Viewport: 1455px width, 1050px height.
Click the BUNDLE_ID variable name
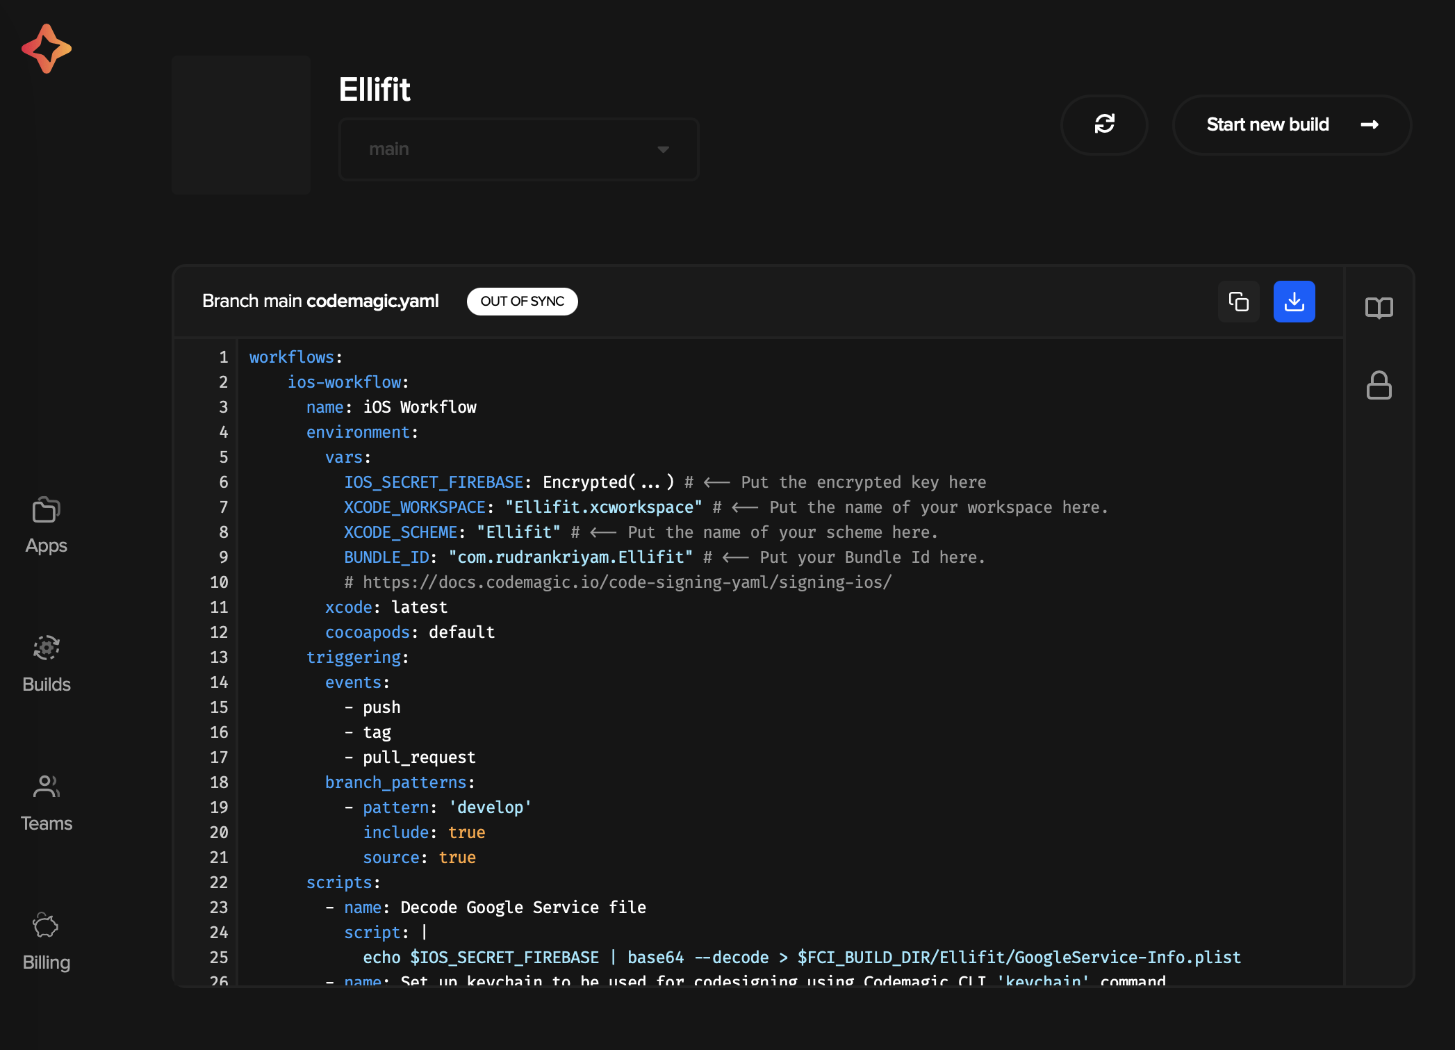tap(386, 557)
